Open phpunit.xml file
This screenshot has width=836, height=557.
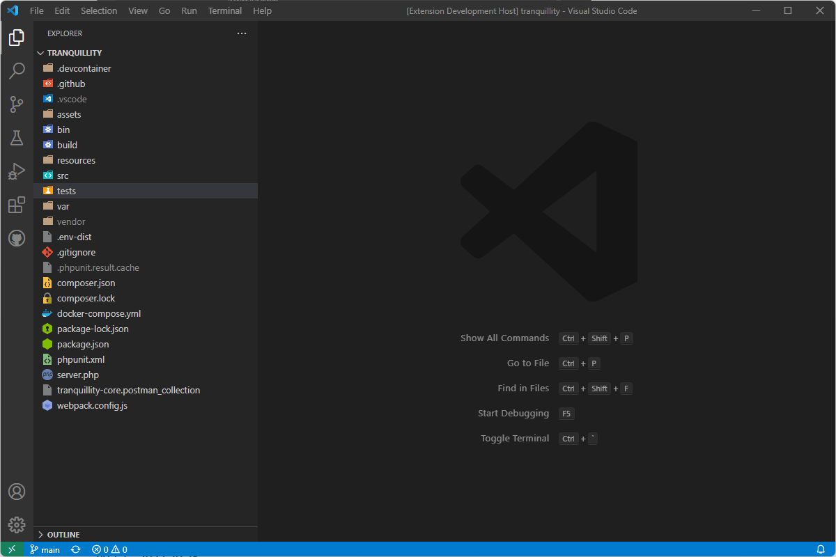point(146,359)
